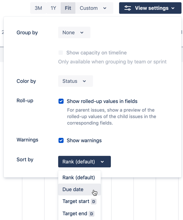Open the Color by Status dropdown

coord(75,81)
